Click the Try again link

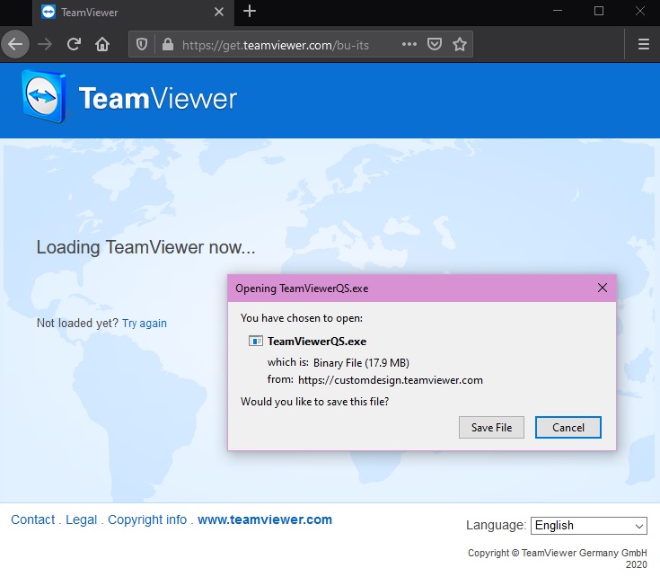click(145, 323)
